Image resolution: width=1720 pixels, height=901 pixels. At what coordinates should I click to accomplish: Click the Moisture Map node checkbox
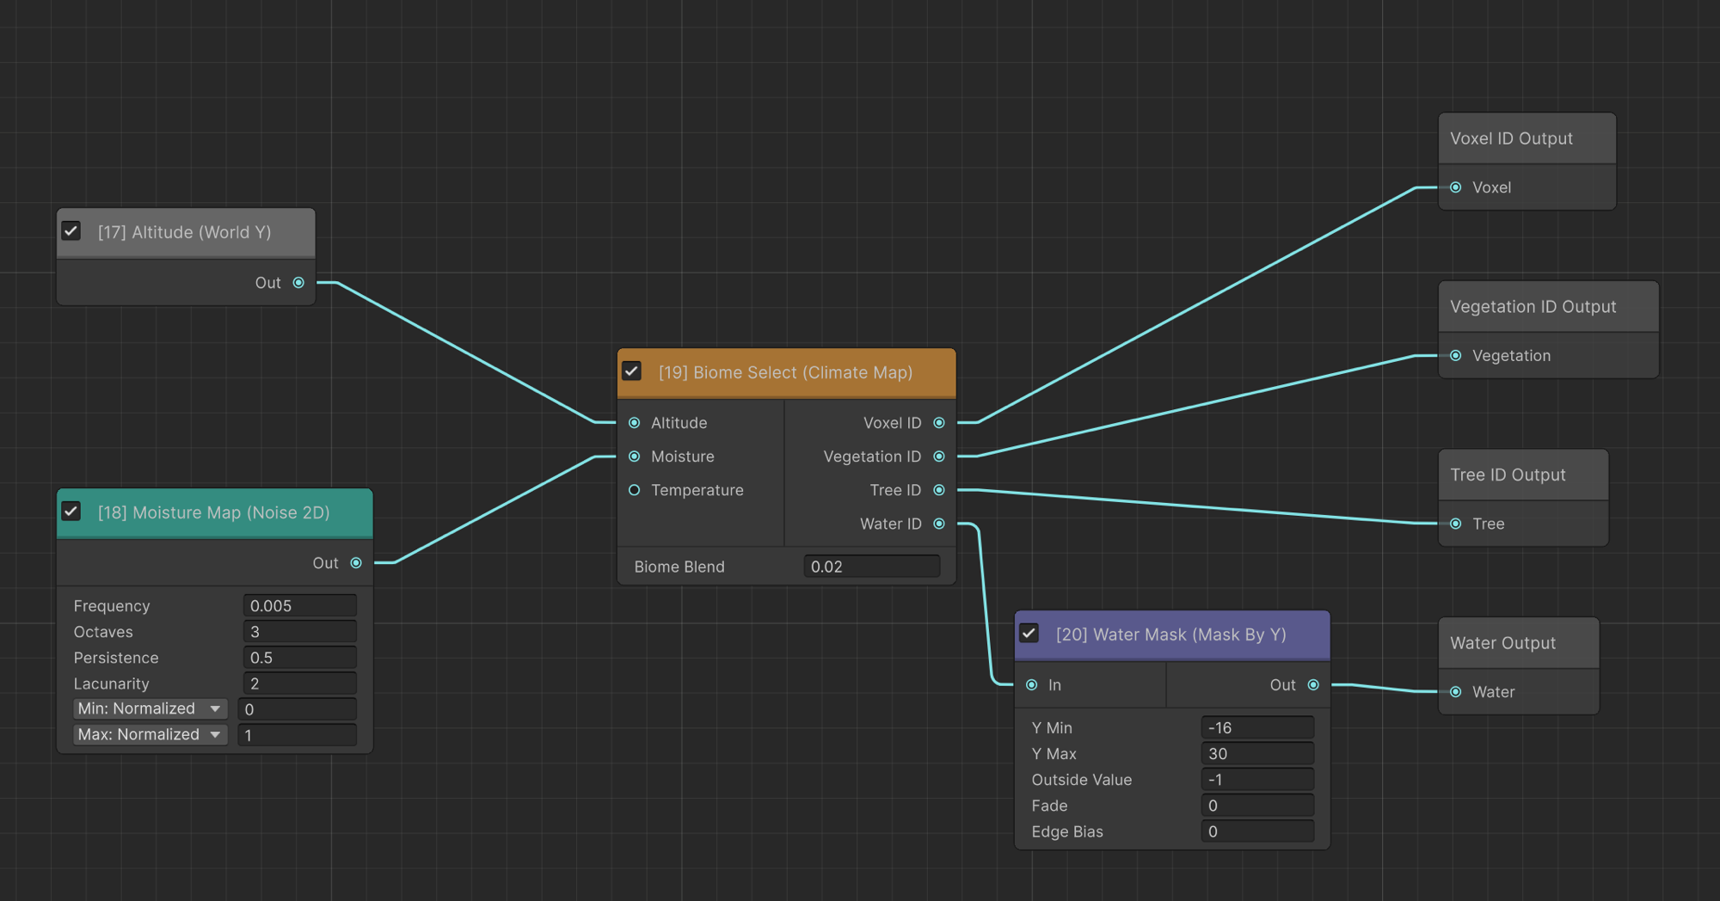point(71,512)
